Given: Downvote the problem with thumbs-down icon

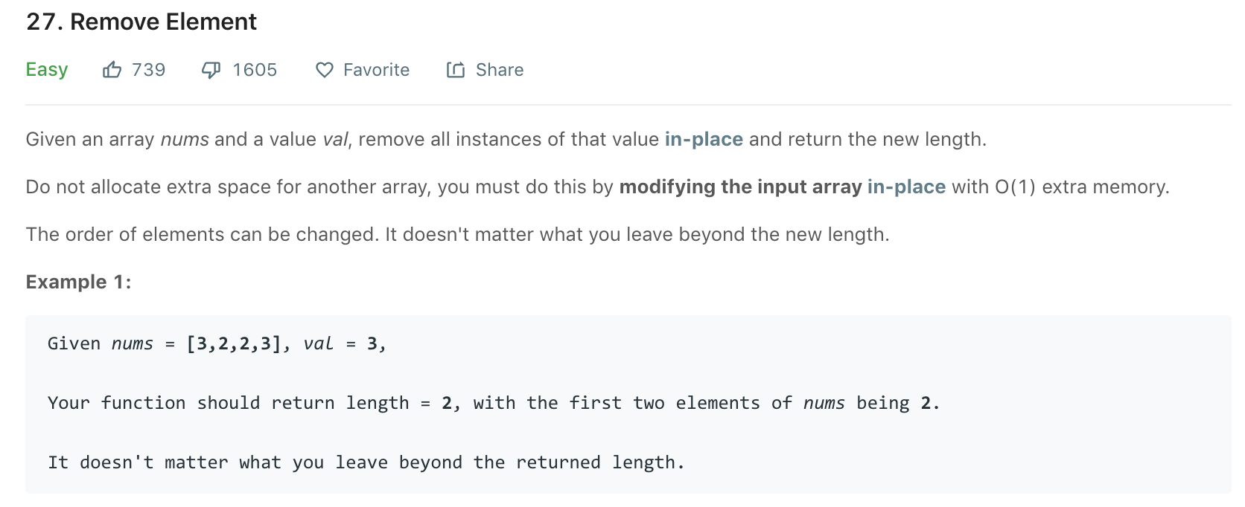Looking at the screenshot, I should (211, 70).
